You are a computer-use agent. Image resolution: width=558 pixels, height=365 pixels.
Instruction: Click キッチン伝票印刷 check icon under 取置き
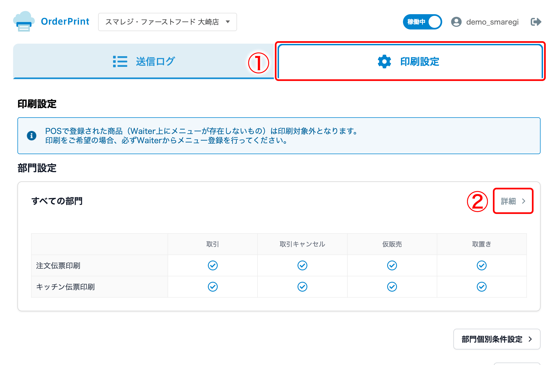pos(481,287)
